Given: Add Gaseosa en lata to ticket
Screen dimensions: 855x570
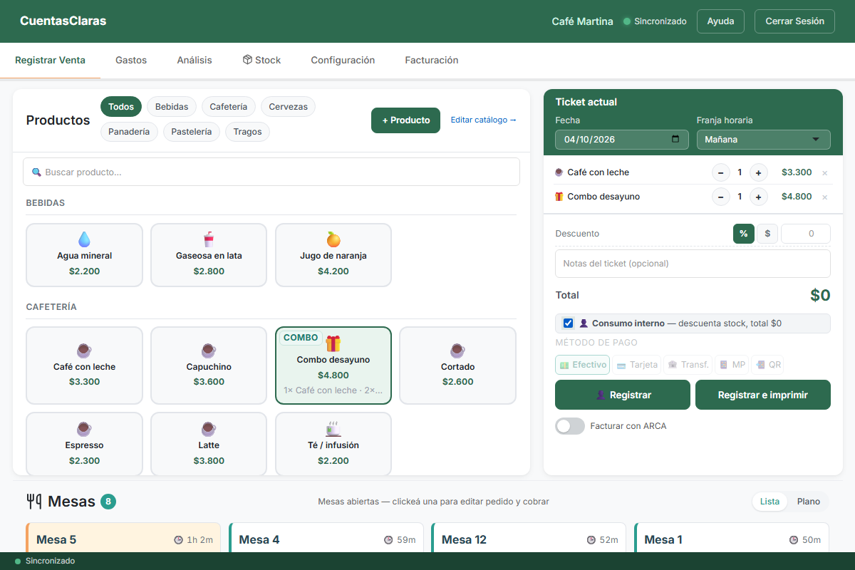Looking at the screenshot, I should click(209, 255).
